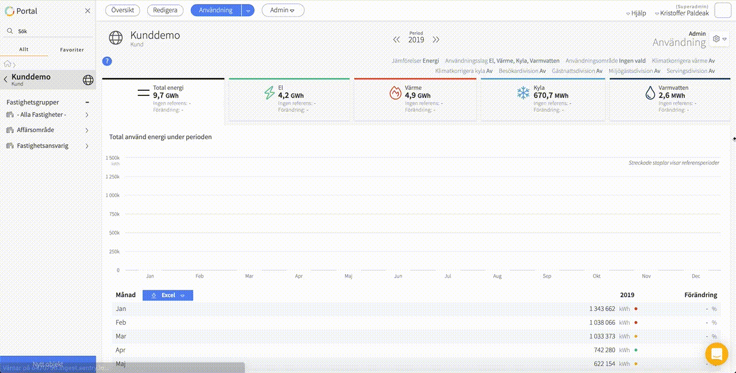Screen dimensions: 736x373
Task: Open the Admin dropdown menu
Action: 282,10
